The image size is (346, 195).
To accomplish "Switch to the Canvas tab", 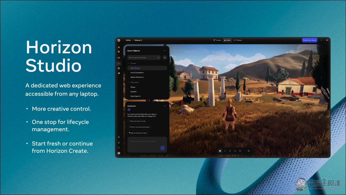I will tap(217, 40).
